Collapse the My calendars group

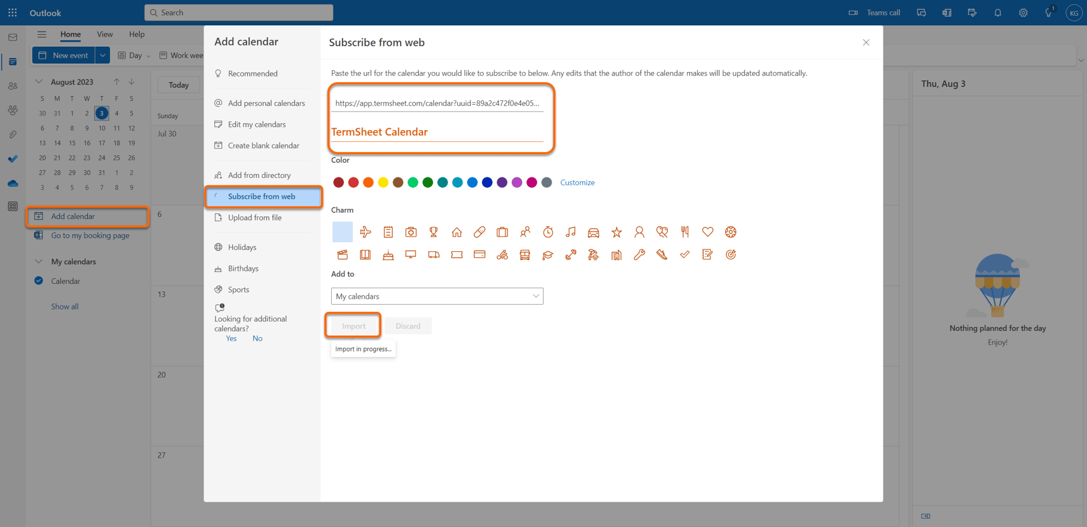tap(39, 261)
